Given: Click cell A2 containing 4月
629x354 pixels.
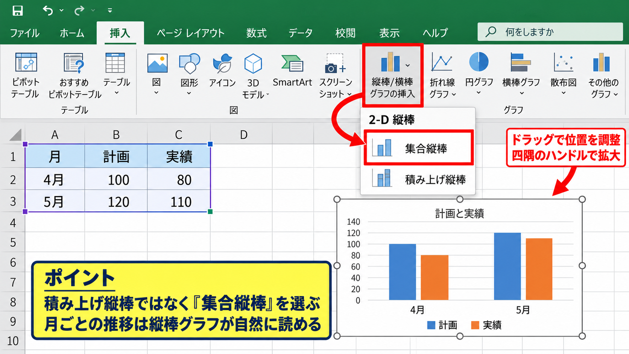Looking at the screenshot, I should [55, 179].
